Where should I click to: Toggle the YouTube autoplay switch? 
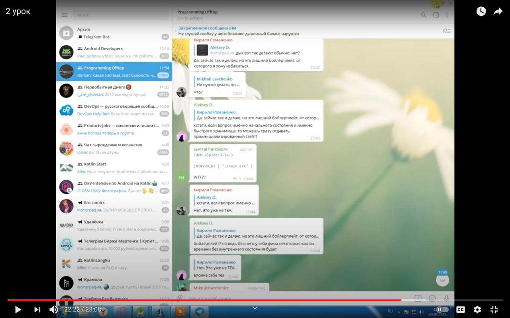(442, 309)
